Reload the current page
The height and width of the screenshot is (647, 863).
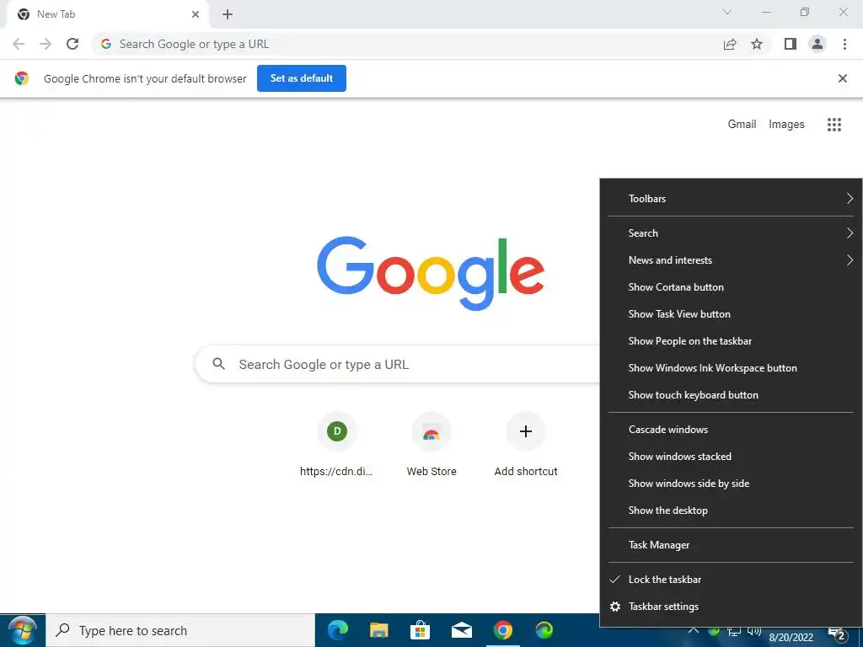point(72,44)
